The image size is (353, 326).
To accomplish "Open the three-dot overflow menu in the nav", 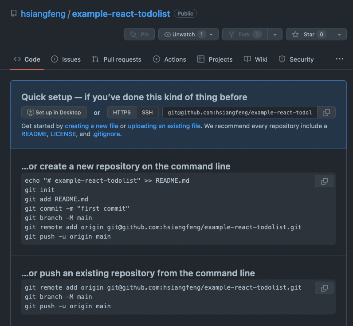I will (x=340, y=59).
